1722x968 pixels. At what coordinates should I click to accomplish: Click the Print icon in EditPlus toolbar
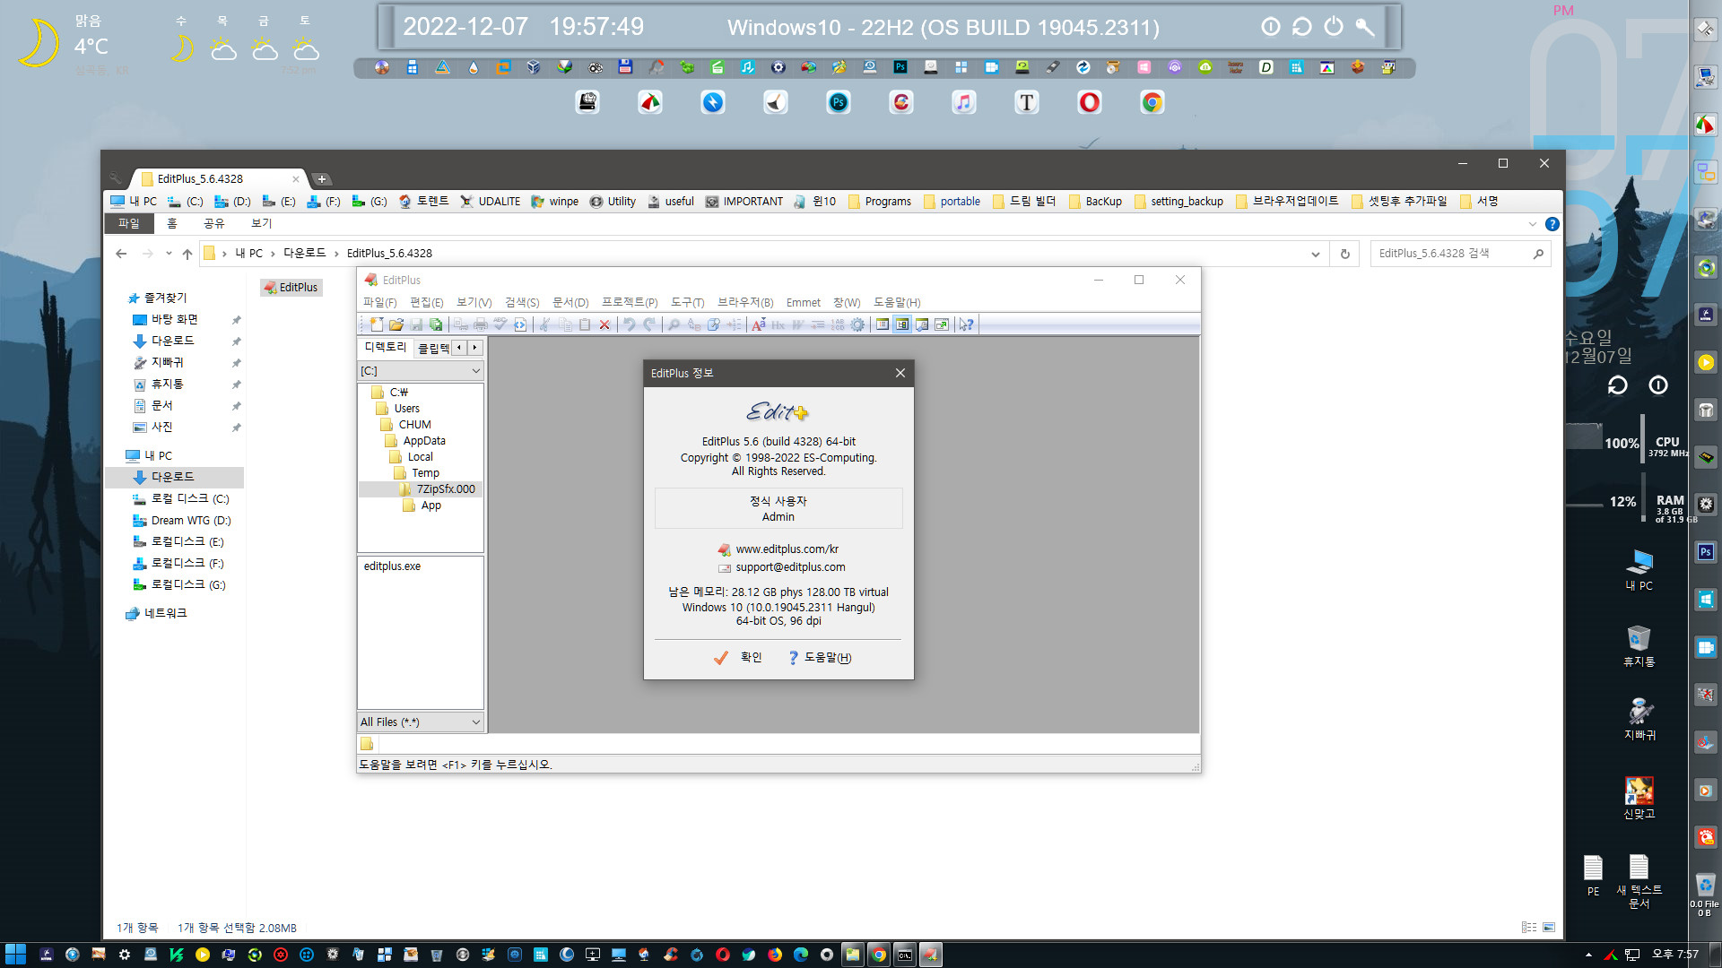(481, 324)
